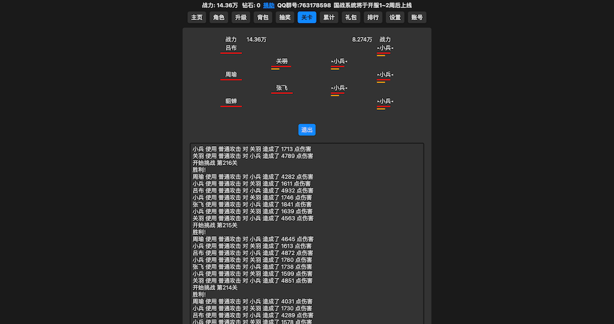Open the 背包 inventory tab
614x324 pixels.
click(x=263, y=17)
